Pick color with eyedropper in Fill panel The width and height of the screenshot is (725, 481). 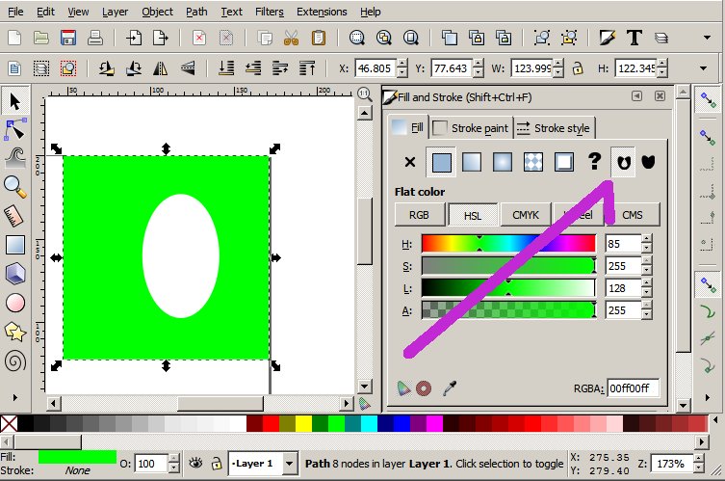(449, 387)
